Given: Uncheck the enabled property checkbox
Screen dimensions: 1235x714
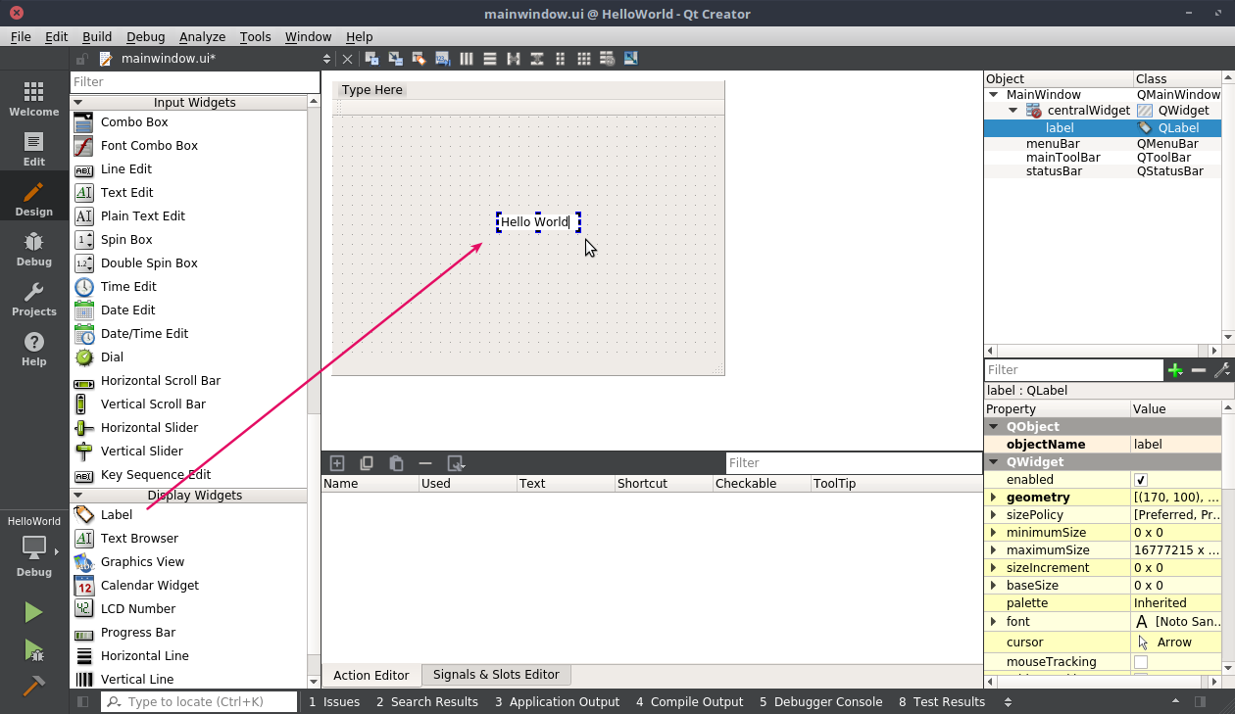Looking at the screenshot, I should pyautogui.click(x=1141, y=480).
